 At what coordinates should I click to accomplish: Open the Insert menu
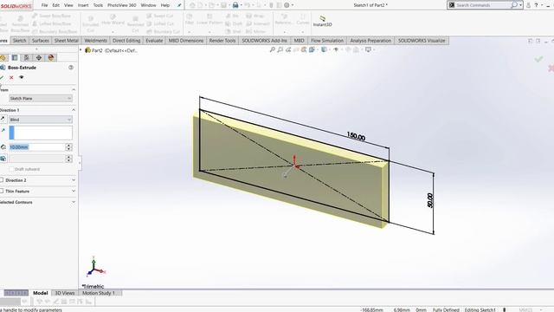coord(83,5)
